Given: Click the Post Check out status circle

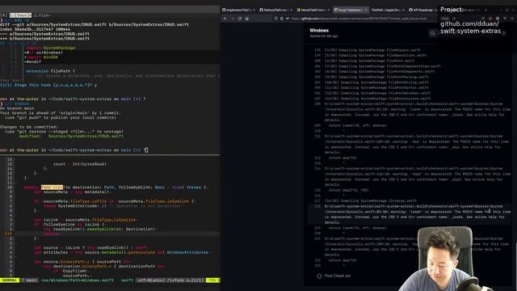Looking at the screenshot, I should click(319, 276).
